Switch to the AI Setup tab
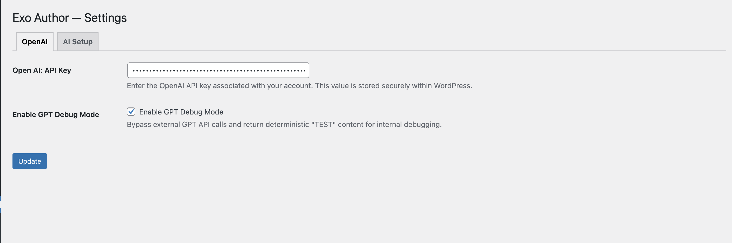Image resolution: width=732 pixels, height=243 pixels. coord(77,42)
